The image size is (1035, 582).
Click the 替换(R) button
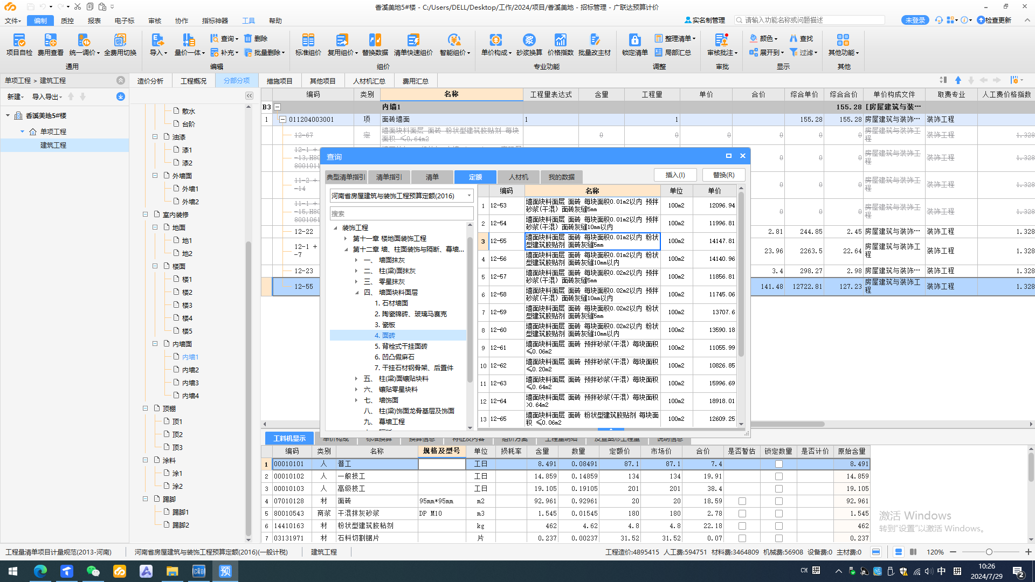[x=723, y=175]
